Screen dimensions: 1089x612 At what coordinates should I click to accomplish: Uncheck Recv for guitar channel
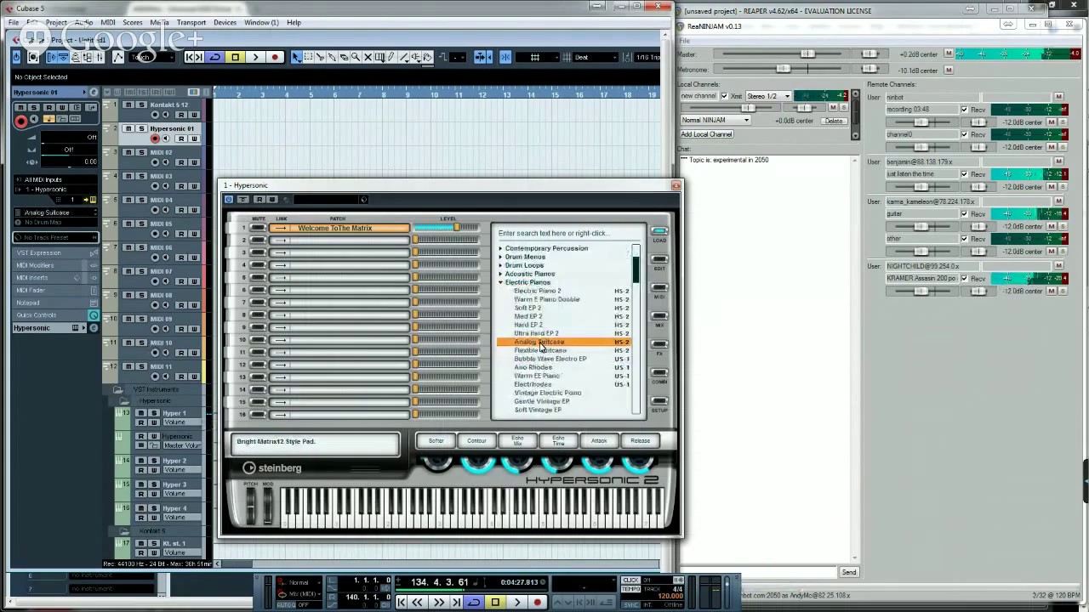[965, 214]
